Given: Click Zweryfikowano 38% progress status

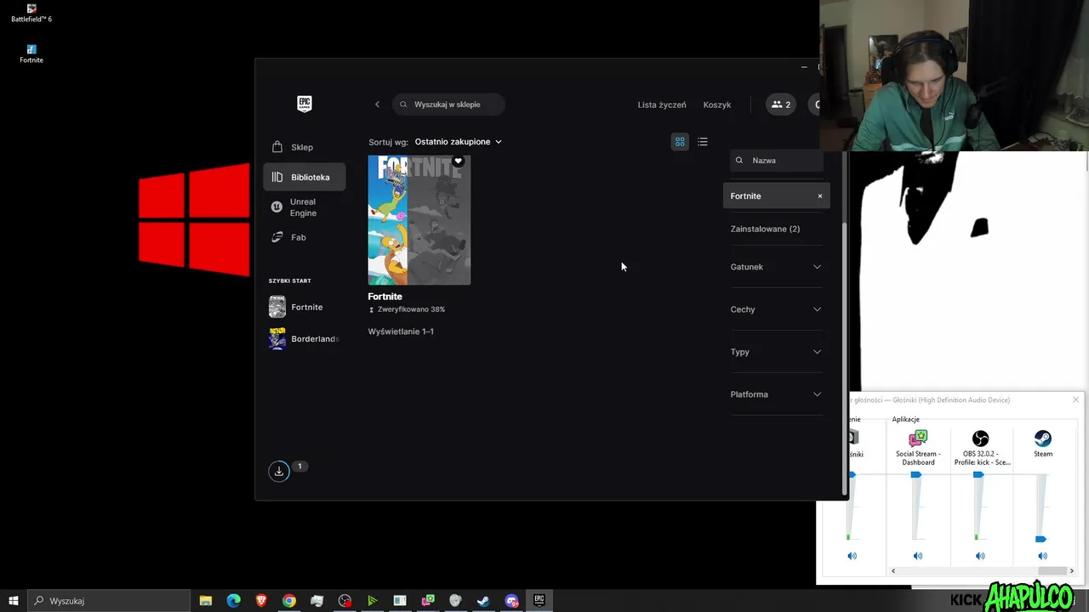Looking at the screenshot, I should pyautogui.click(x=407, y=309).
